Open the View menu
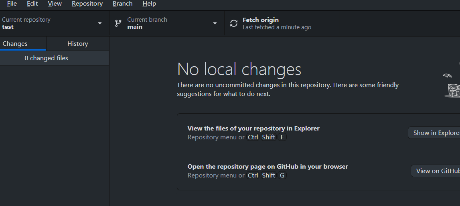The width and height of the screenshot is (460, 206). (55, 4)
